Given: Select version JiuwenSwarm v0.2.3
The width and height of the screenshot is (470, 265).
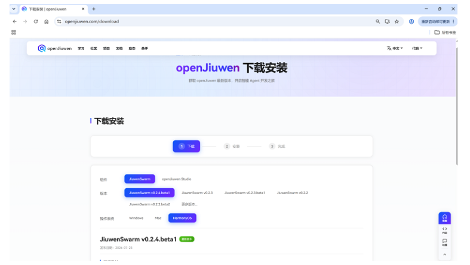Looking at the screenshot, I should point(197,193).
